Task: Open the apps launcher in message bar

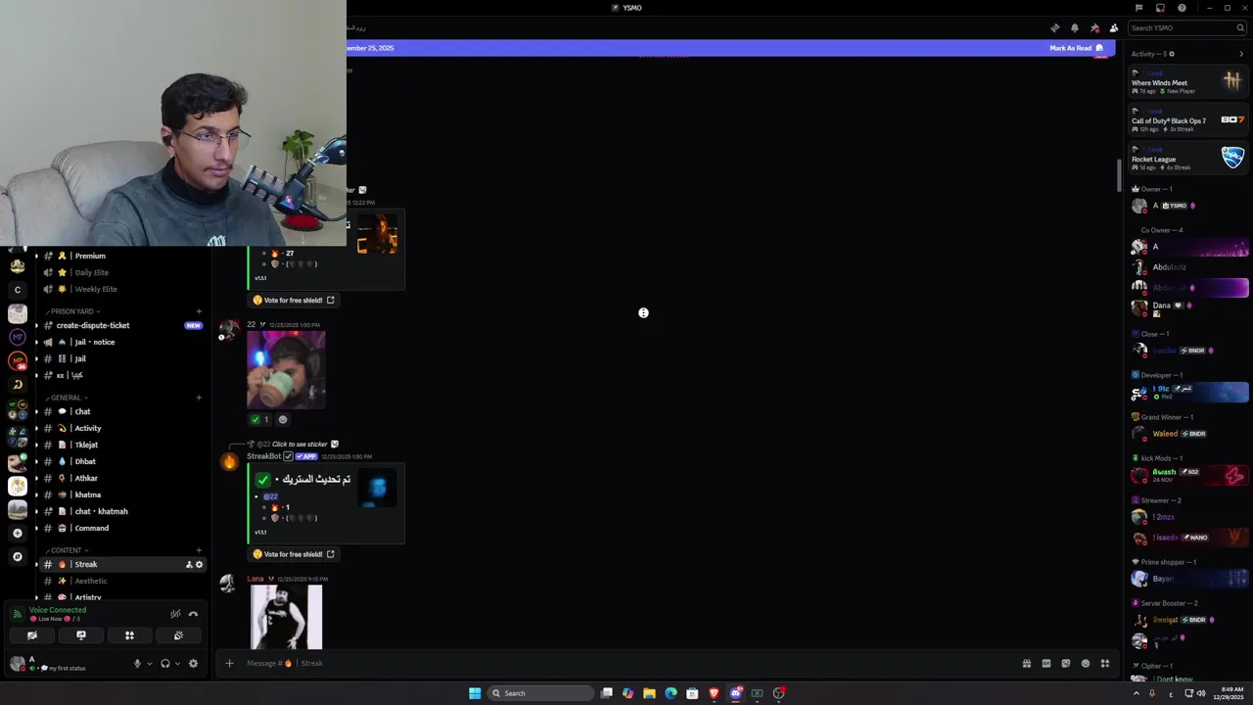Action: [1105, 663]
